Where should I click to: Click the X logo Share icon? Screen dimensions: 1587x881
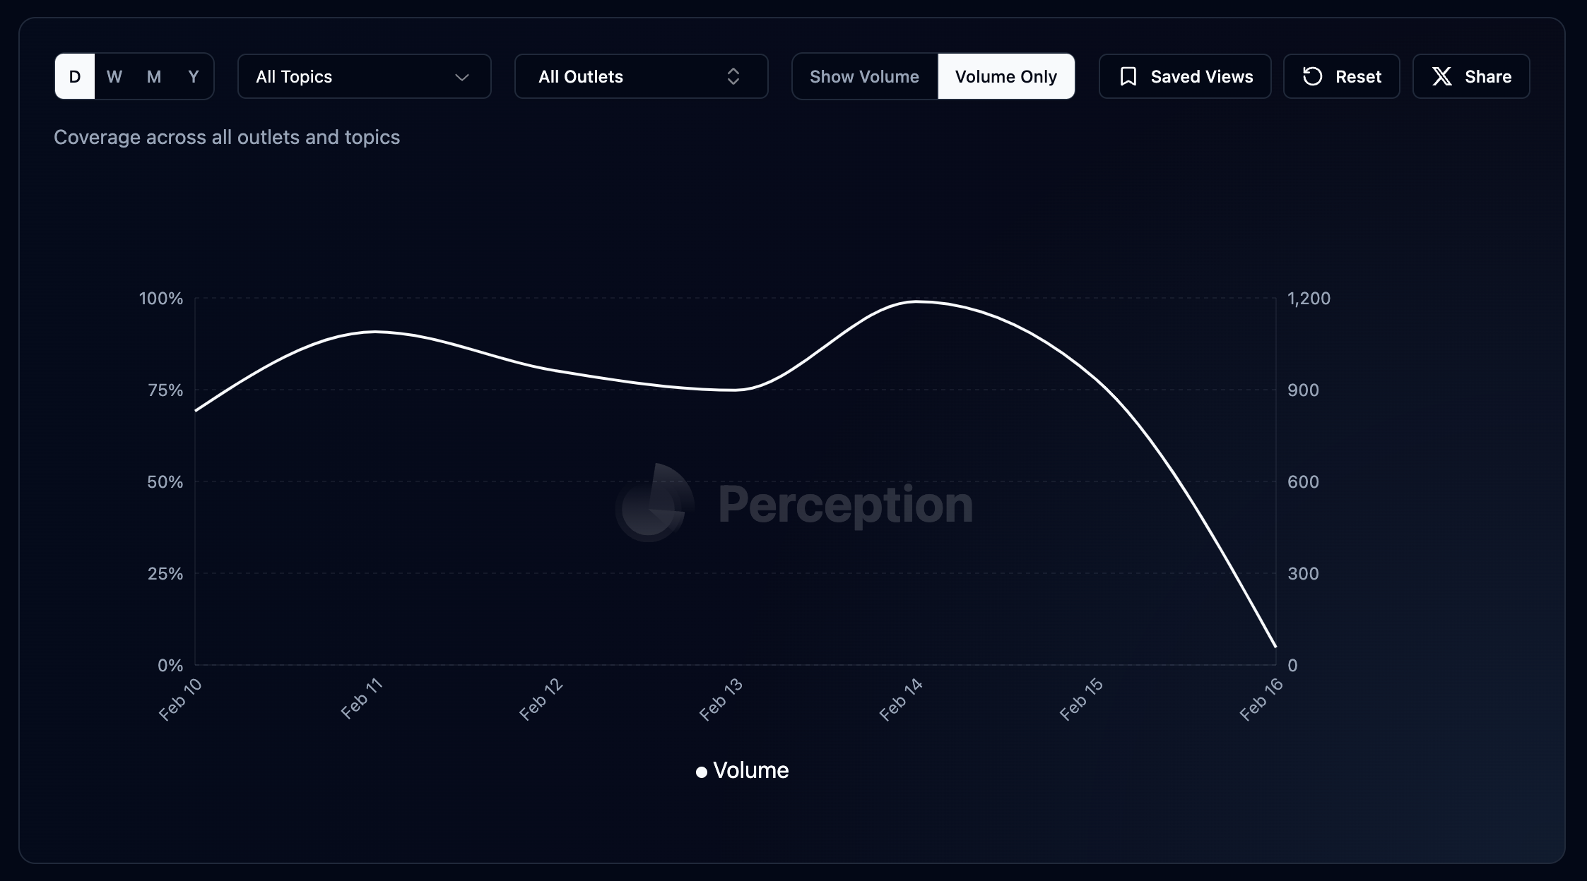(x=1442, y=76)
